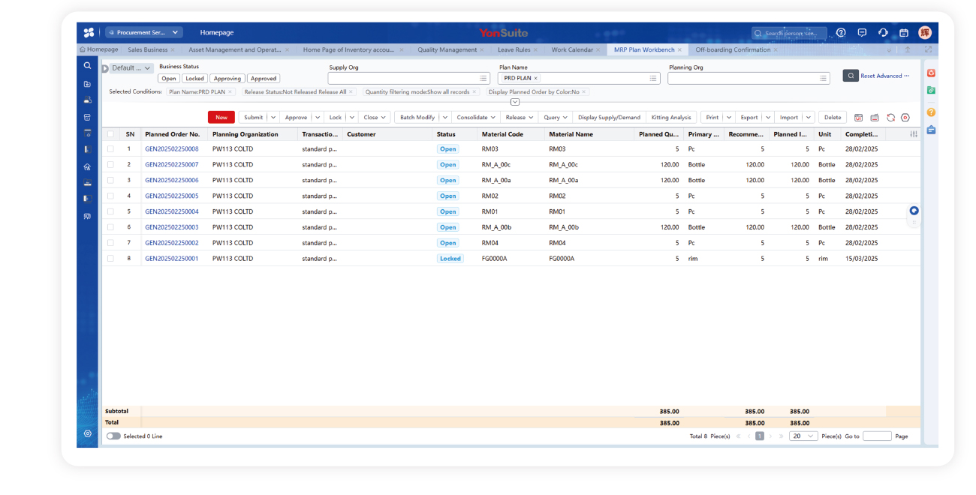The image size is (976, 495).
Task: Open the column settings icon in the table header
Action: [913, 134]
